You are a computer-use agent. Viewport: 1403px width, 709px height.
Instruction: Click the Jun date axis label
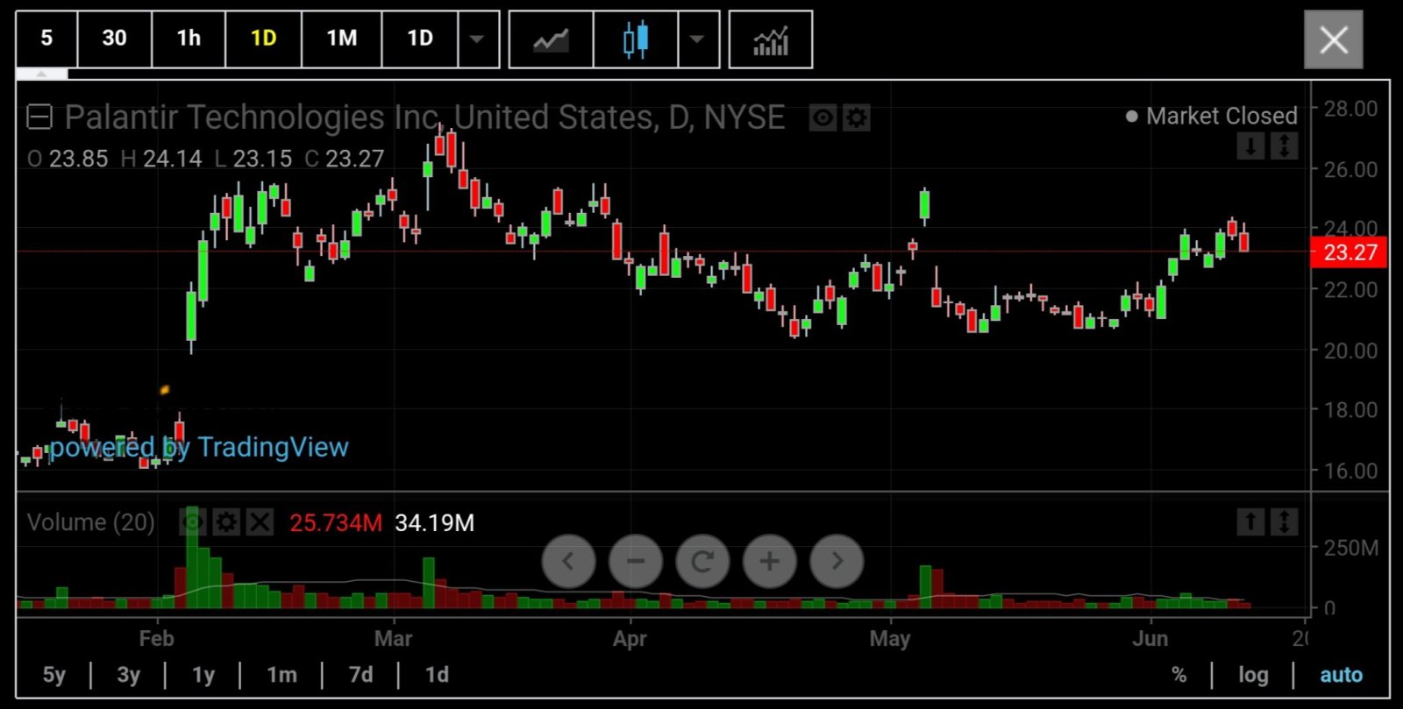(1150, 638)
